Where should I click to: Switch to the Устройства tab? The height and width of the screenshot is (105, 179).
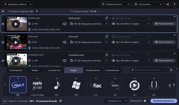click(54, 70)
